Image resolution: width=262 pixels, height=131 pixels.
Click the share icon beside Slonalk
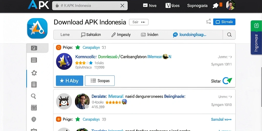208,22
